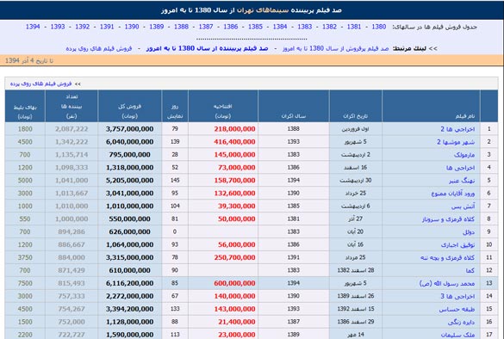
Task: Open the 1388 year link in the header
Action: [x=181, y=27]
